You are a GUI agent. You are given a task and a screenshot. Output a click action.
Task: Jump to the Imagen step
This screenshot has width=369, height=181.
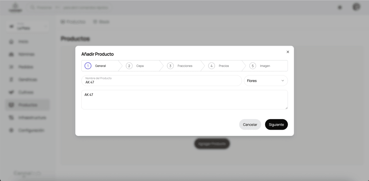point(265,66)
